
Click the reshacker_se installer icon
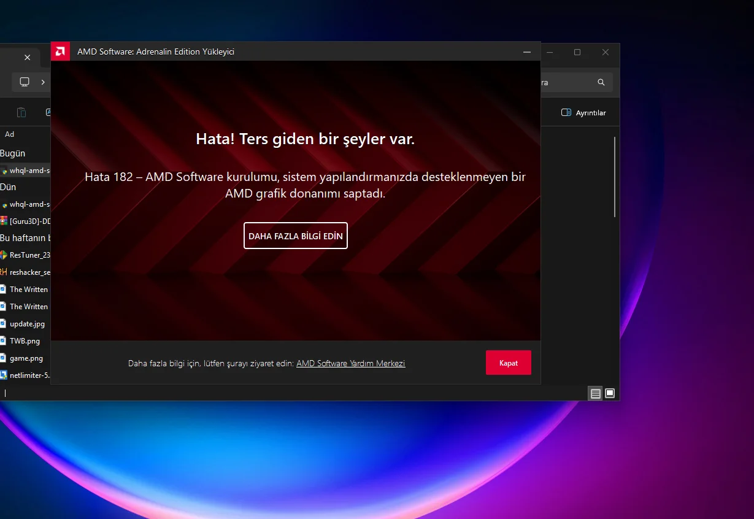click(4, 272)
